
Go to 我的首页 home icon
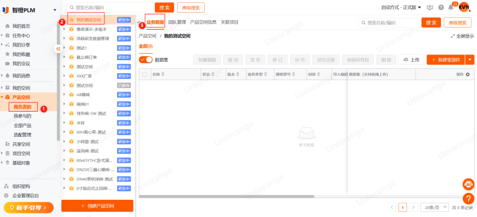7,26
